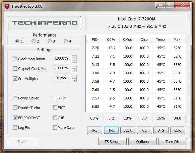This screenshot has width=195, height=153.
Task: Click the C6% summary value 34.0
Action: [178, 119]
